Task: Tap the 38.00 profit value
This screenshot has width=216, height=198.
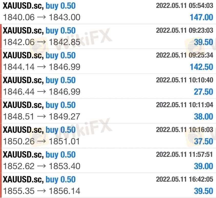Action: [x=203, y=117]
